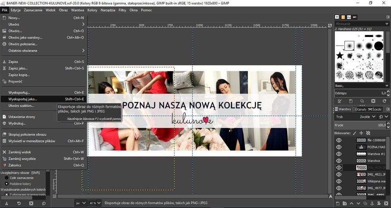Click 'Wyeksportuj jako...' in the Plik menu
Image resolution: width=391 pixels, height=208 pixels.
point(43,99)
